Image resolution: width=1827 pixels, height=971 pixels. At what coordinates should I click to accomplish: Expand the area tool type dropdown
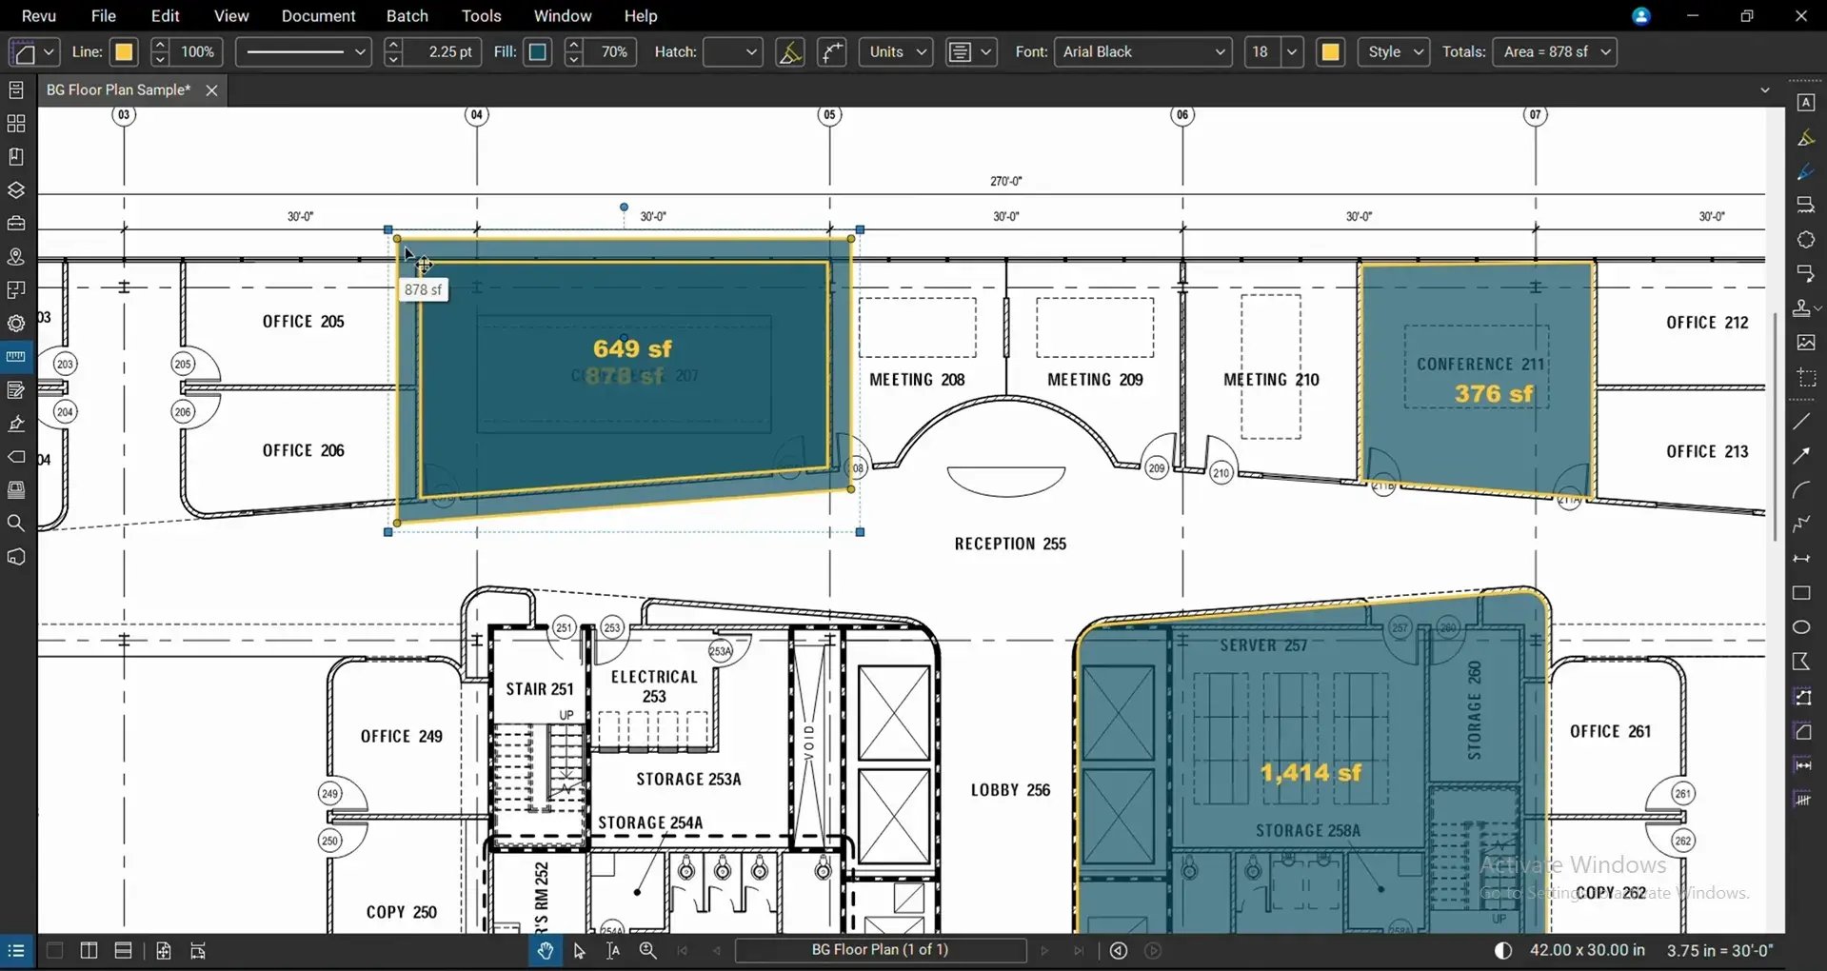tap(50, 52)
